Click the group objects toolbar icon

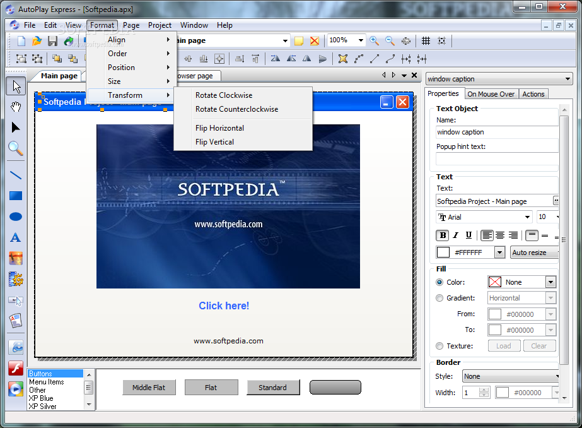pos(21,58)
